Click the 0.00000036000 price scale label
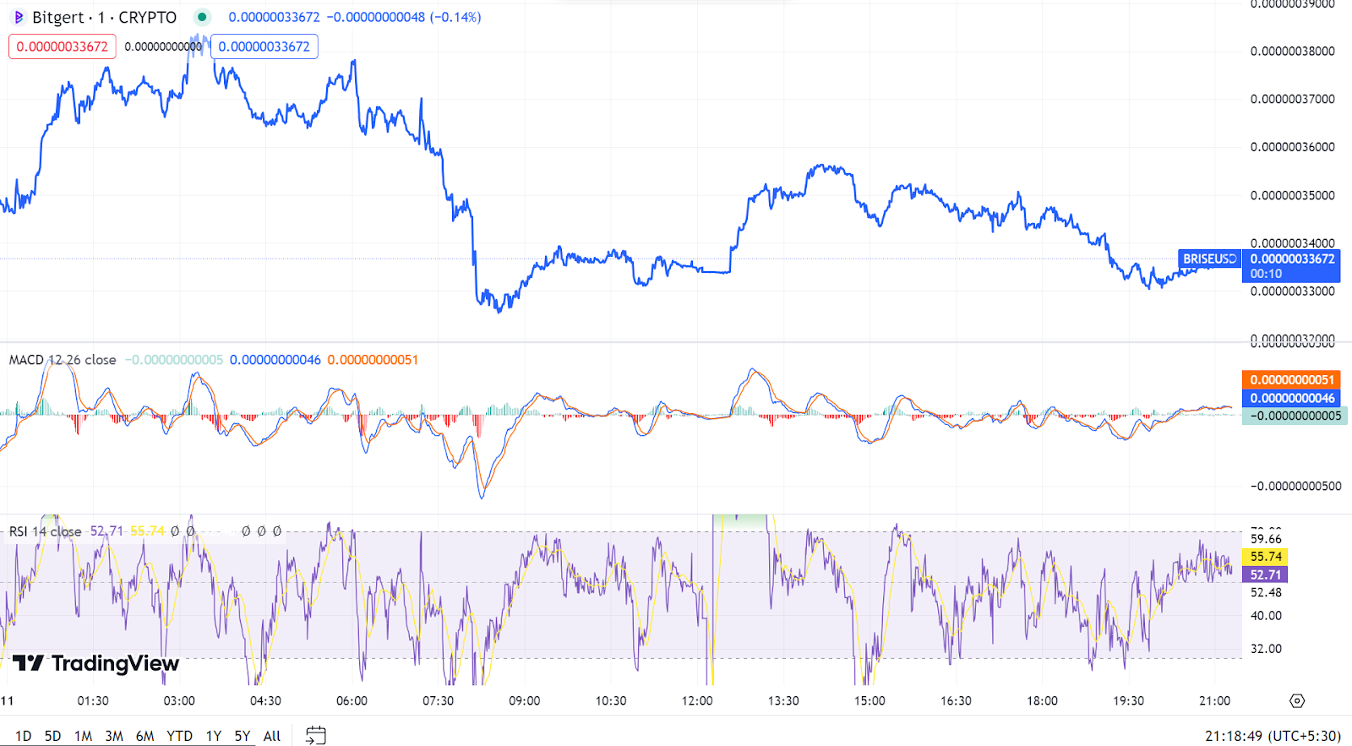The image size is (1352, 746). (x=1293, y=147)
